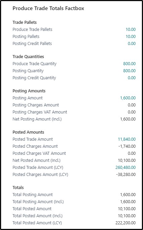The width and height of the screenshot is (143, 230).
Task: Click the Trade Pallets group heading
Action: coord(25,22)
